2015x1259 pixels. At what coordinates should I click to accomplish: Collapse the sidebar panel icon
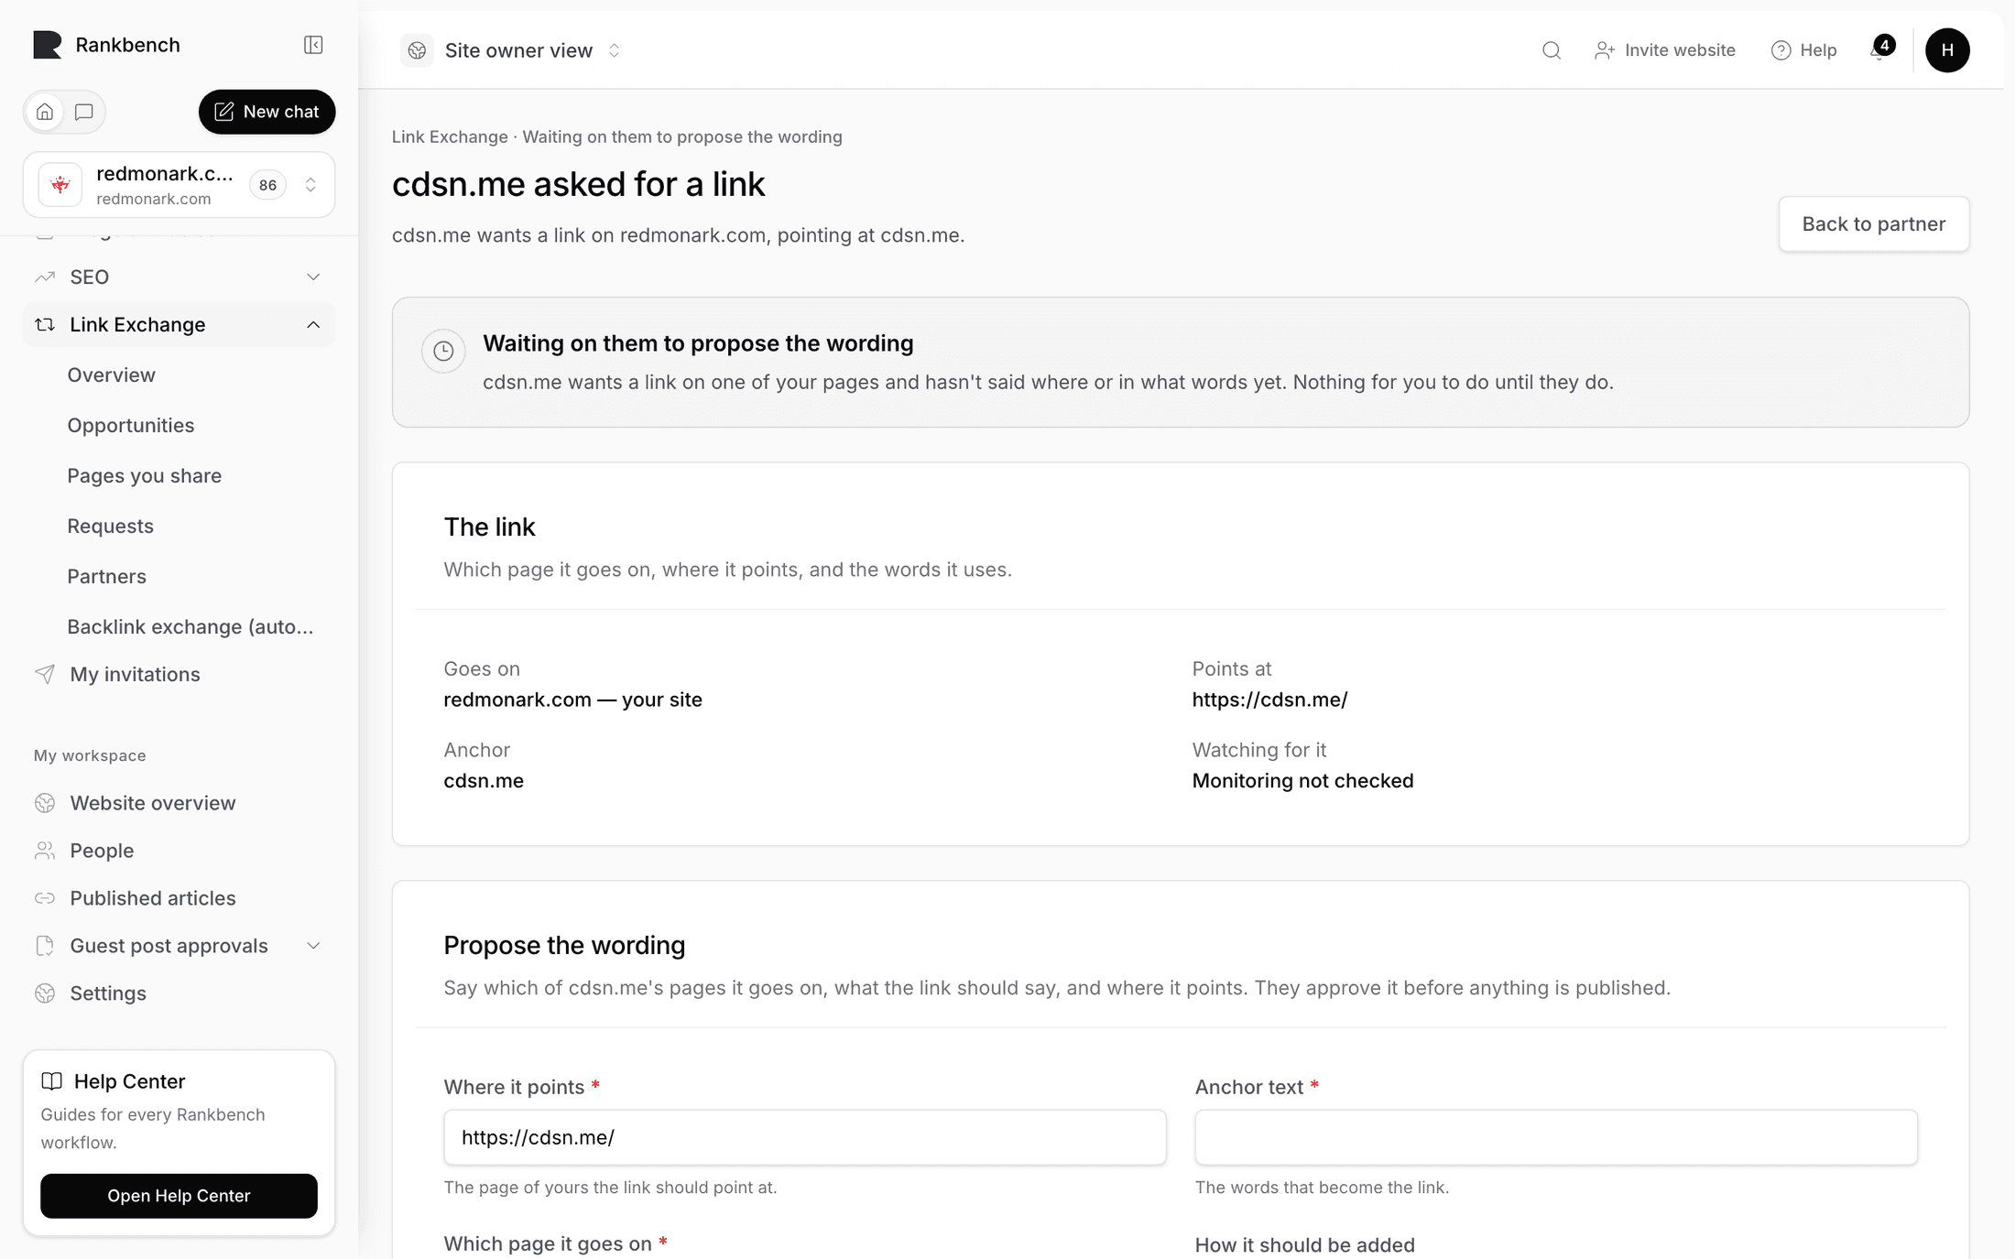[313, 45]
